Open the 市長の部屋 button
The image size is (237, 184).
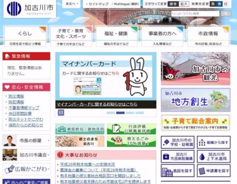27,141
